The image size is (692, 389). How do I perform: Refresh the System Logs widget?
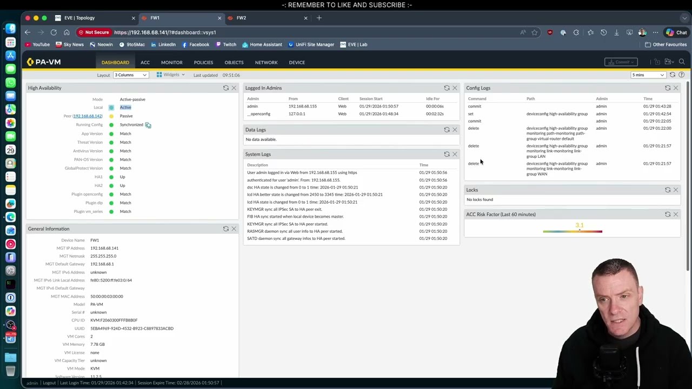coord(447,154)
